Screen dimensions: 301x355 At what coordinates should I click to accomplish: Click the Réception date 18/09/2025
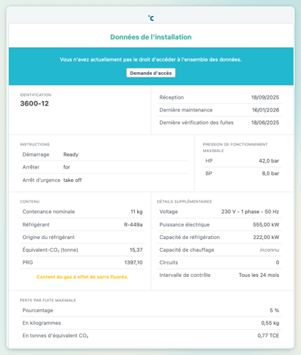pyautogui.click(x=265, y=97)
